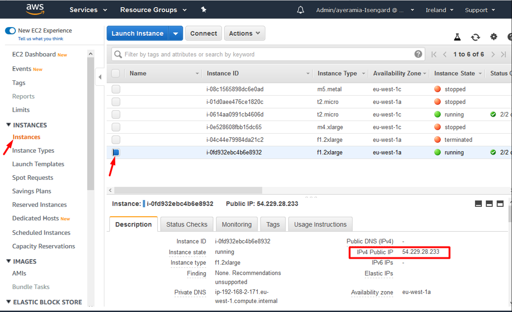Switch to the Tags tab

click(273, 224)
